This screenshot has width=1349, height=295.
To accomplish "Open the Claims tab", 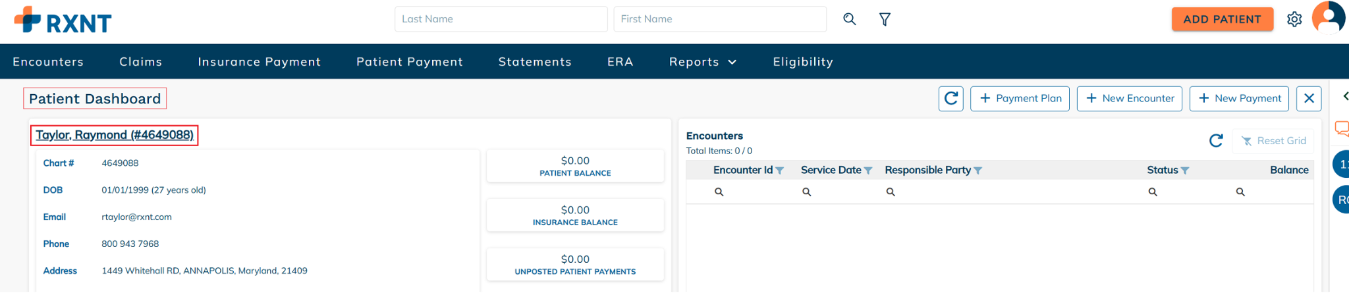I will tap(140, 62).
